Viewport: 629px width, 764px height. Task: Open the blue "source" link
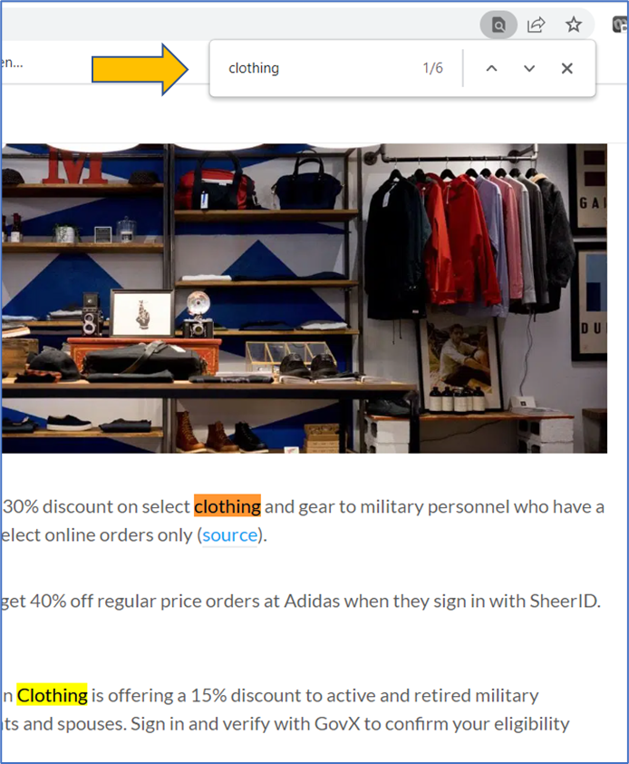(x=230, y=535)
